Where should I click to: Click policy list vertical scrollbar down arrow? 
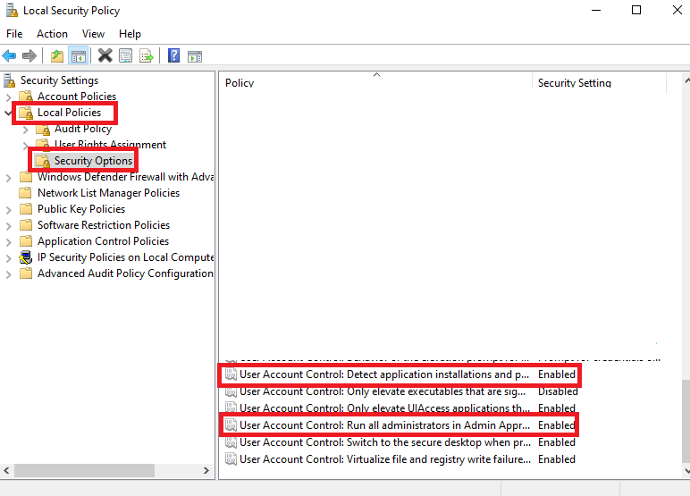click(x=686, y=471)
